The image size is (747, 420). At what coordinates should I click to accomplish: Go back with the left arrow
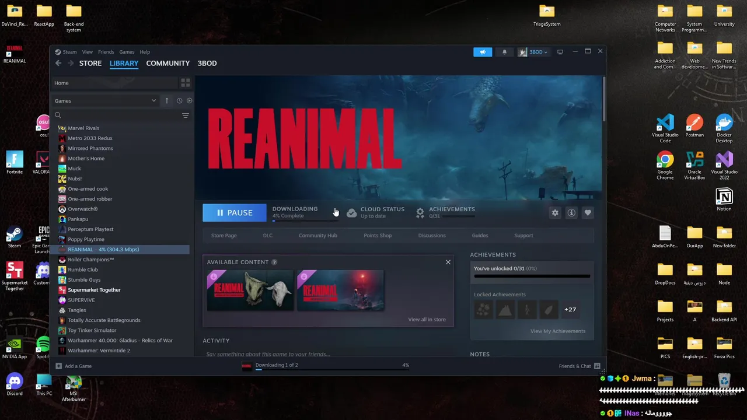(58, 63)
